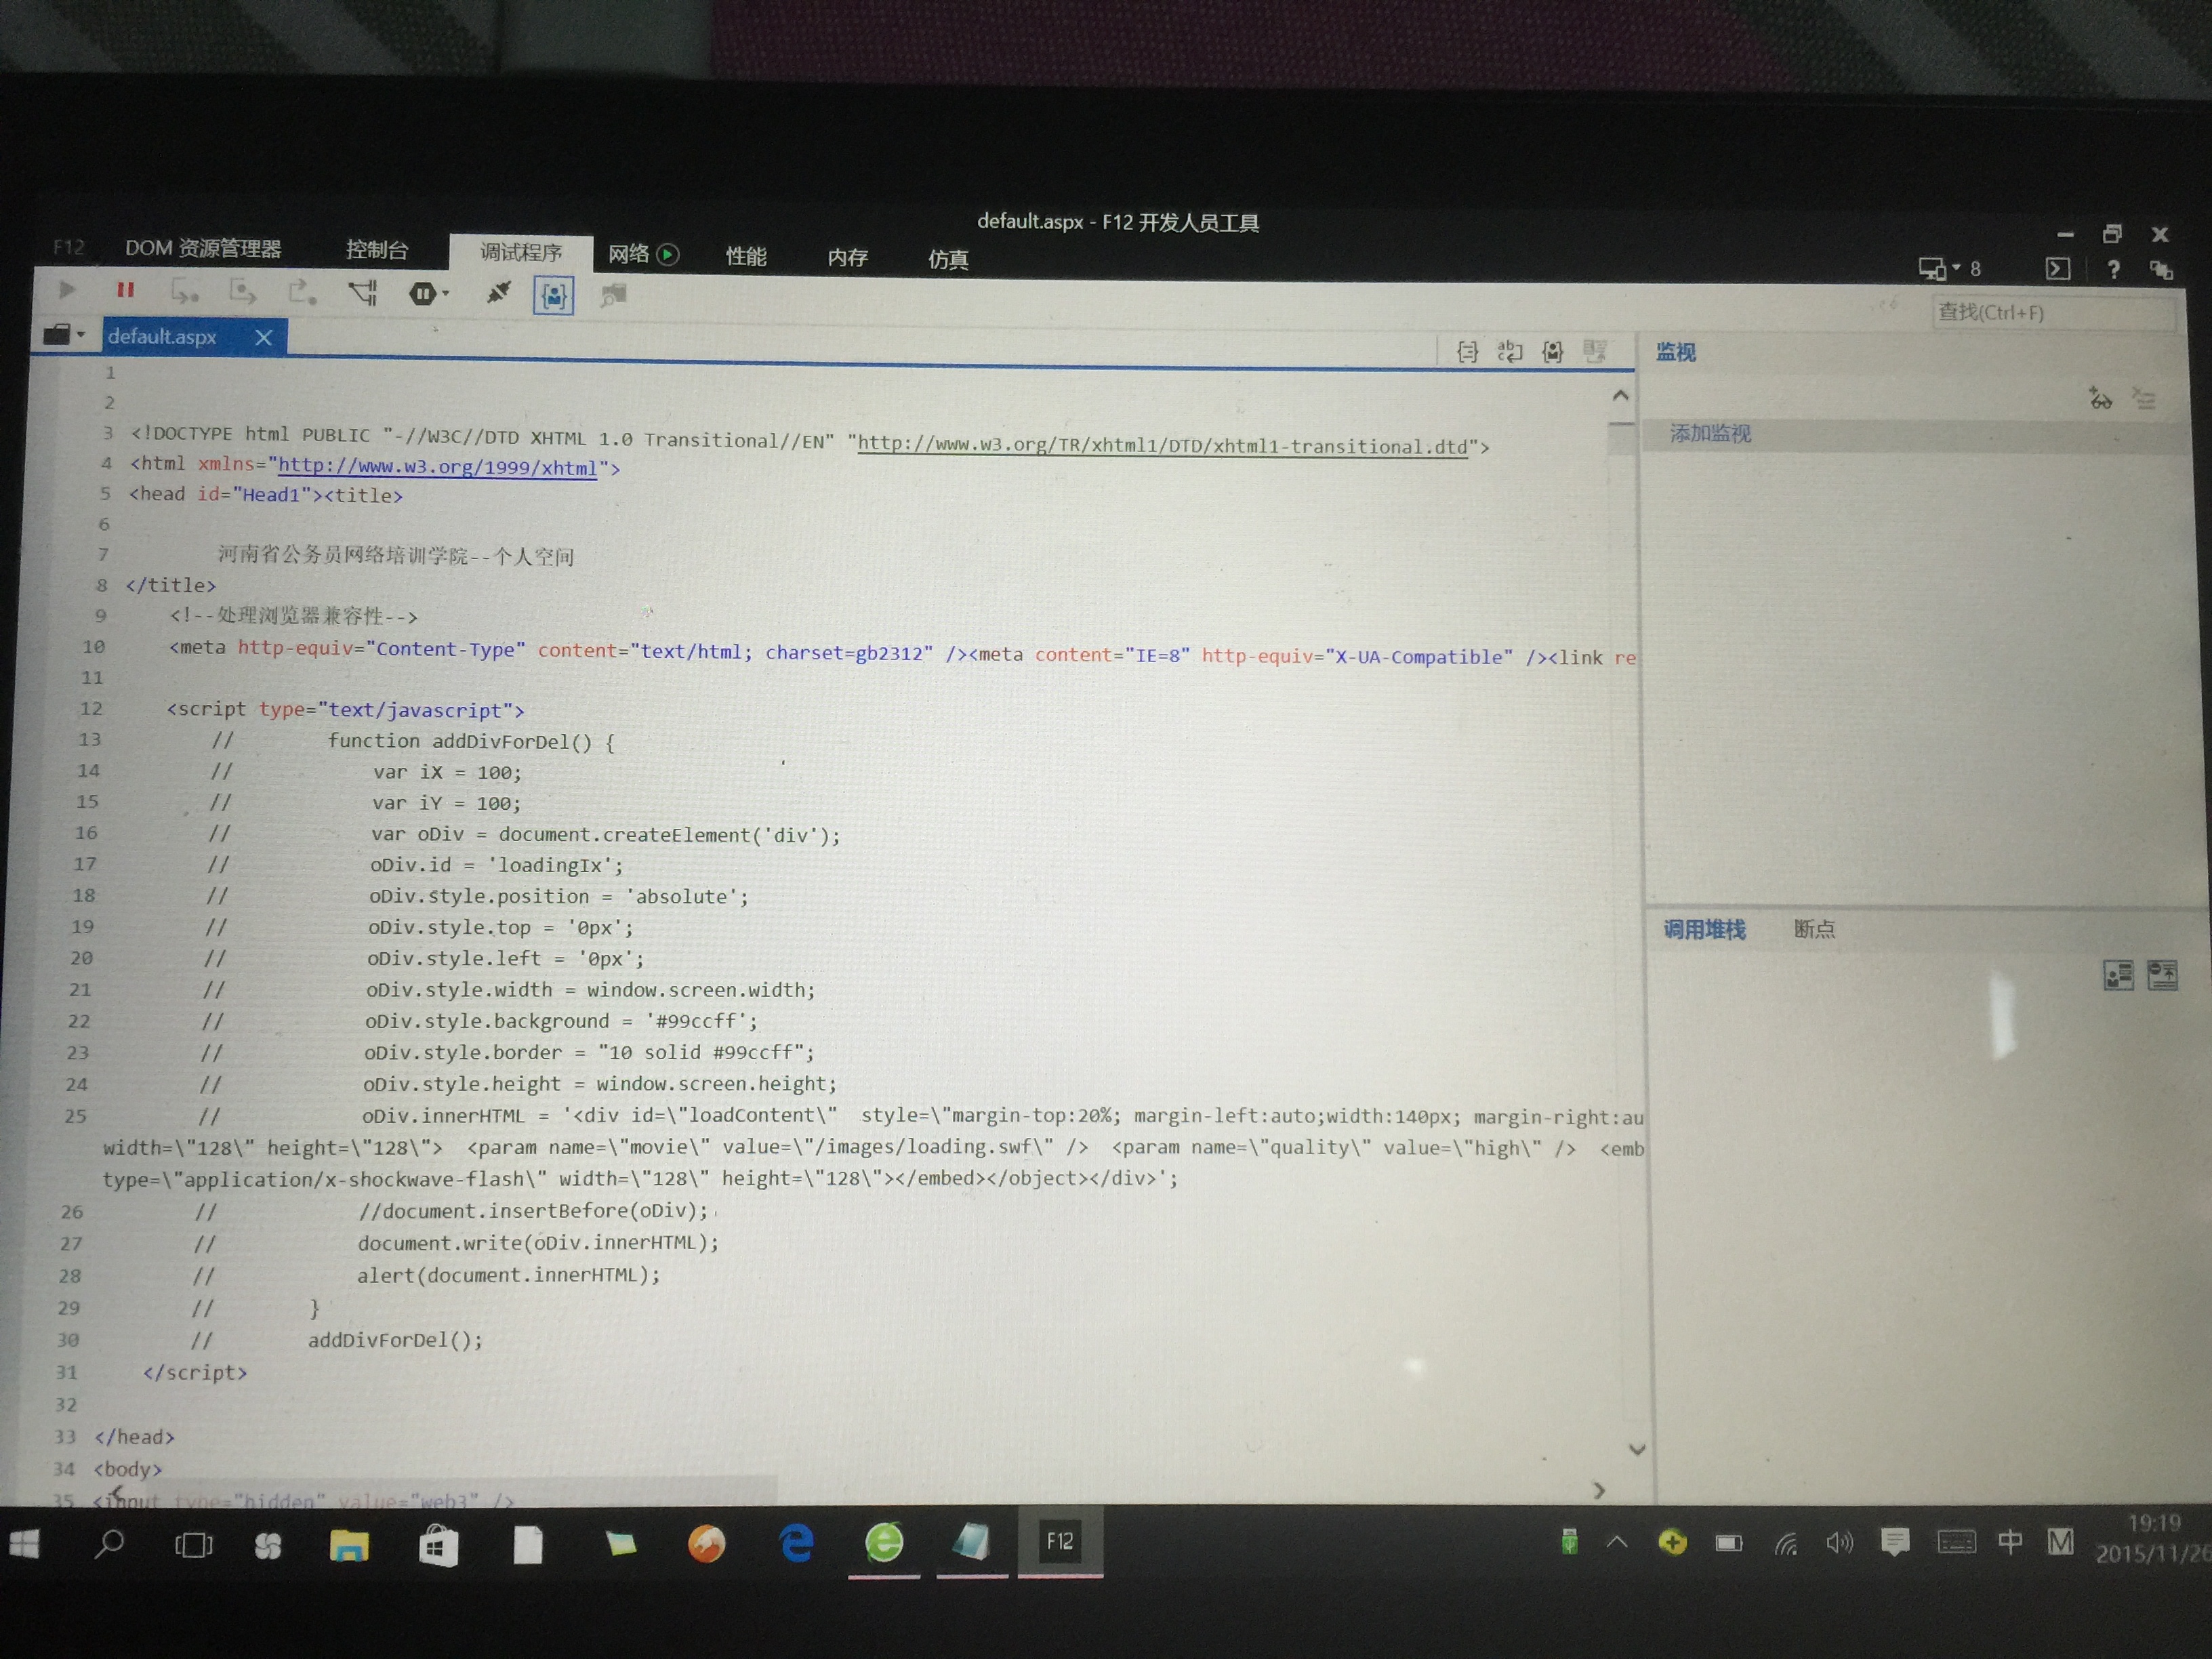Click the pretty print braces icon
The height and width of the screenshot is (1659, 2212).
pos(1467,351)
